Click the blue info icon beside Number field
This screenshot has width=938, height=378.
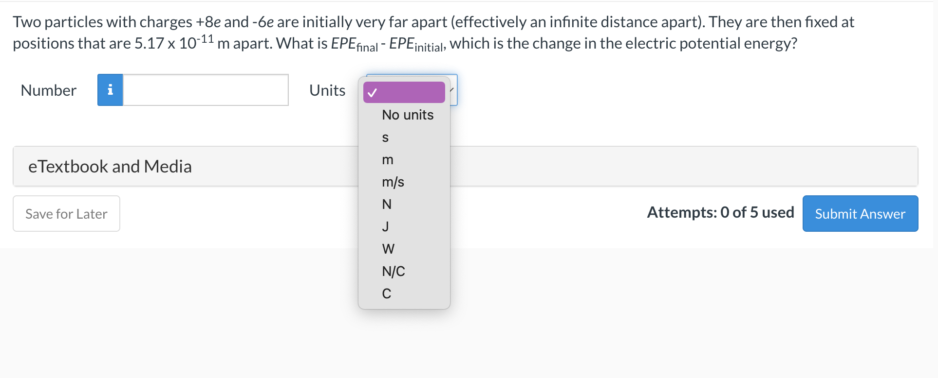pyautogui.click(x=110, y=90)
